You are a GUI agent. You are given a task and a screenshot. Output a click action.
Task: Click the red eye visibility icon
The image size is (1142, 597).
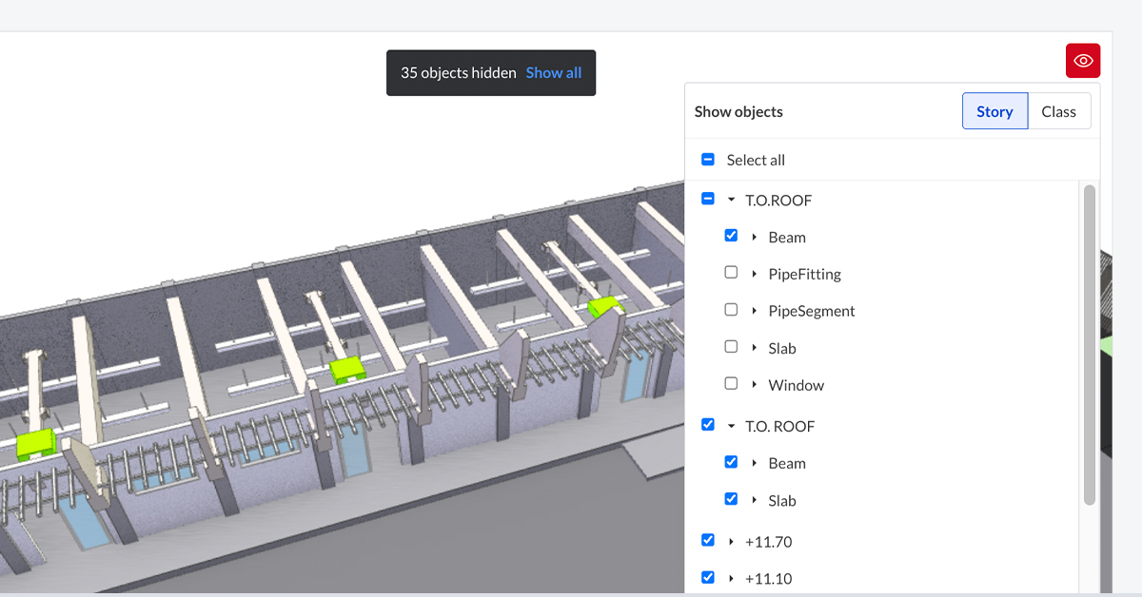(x=1083, y=61)
